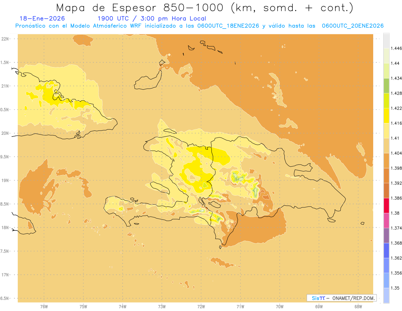Click the '69W' longitude label
The height and width of the screenshot is (311, 402).
(x=319, y=307)
